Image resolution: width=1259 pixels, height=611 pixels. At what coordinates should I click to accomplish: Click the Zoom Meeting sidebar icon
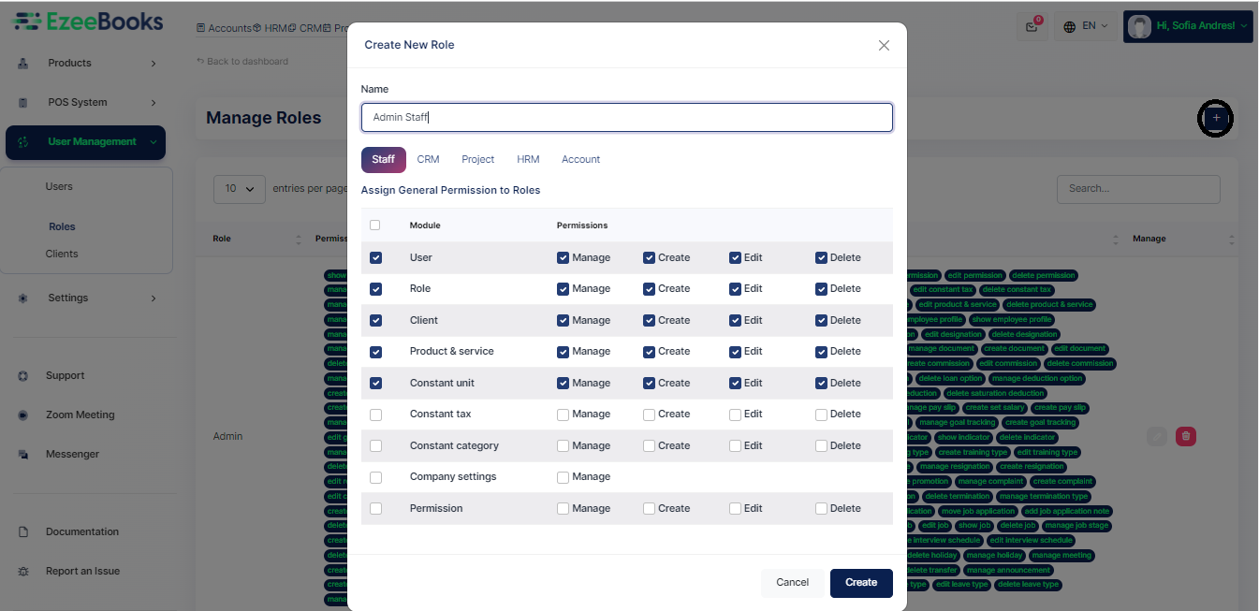pos(22,414)
